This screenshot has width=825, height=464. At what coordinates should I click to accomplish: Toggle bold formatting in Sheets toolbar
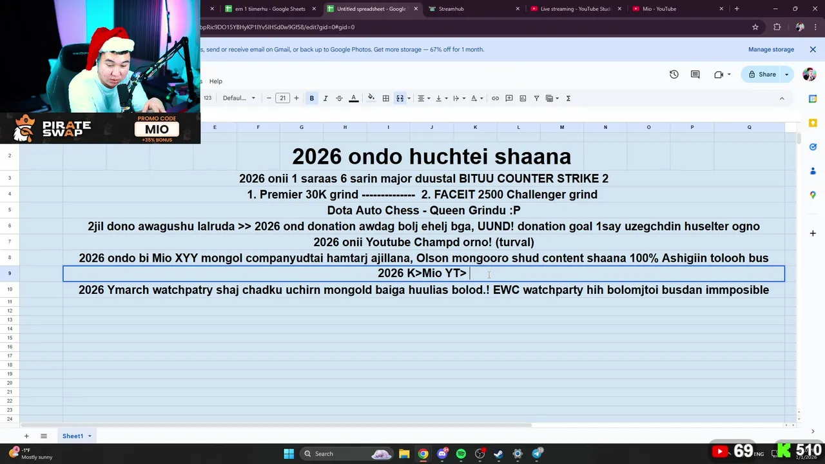click(311, 99)
